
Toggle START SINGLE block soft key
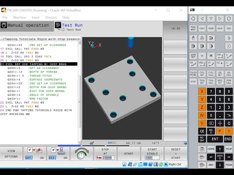coord(152,154)
